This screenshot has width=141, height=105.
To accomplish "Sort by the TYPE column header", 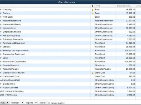I will tap(98, 6).
